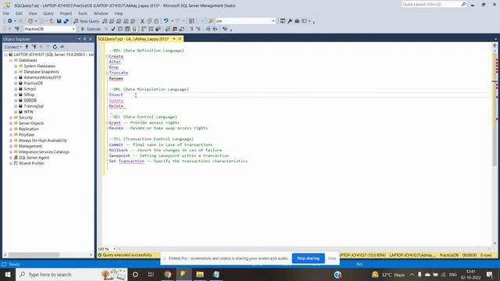This screenshot has height=281, width=500.
Task: Click the Toolbox icon in toolbar
Action: click(297, 21)
